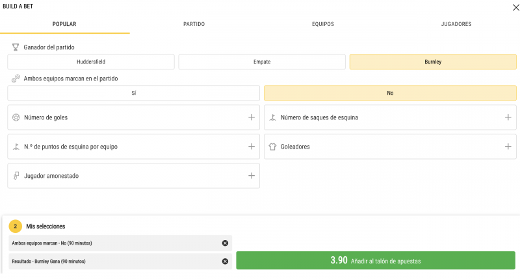
Task: Click the trophy icon beside Ganador del partido
Action: 16,47
